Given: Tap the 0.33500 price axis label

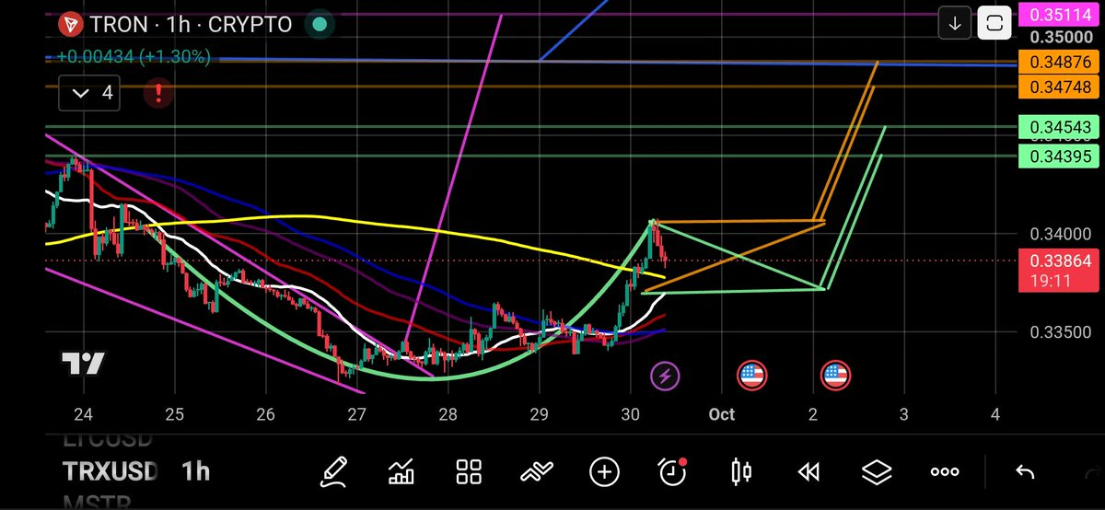Looking at the screenshot, I should click(x=1060, y=332).
